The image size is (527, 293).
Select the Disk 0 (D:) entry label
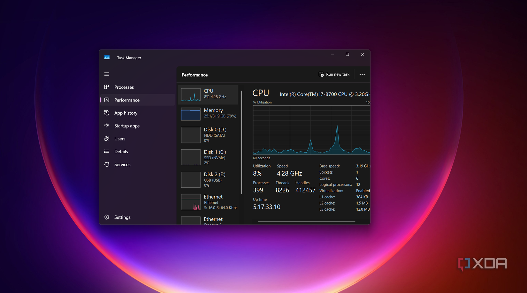[x=215, y=130]
